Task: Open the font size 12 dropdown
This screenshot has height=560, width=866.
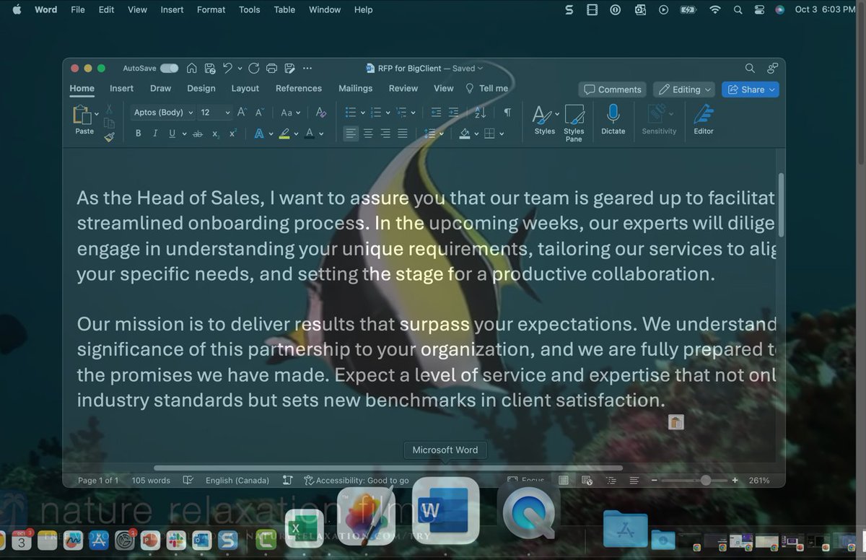Action: 215,113
